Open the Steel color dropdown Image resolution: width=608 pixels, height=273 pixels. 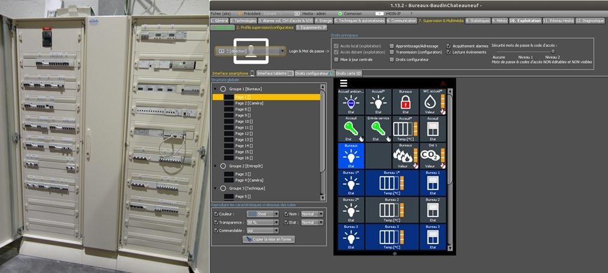pyautogui.click(x=263, y=214)
